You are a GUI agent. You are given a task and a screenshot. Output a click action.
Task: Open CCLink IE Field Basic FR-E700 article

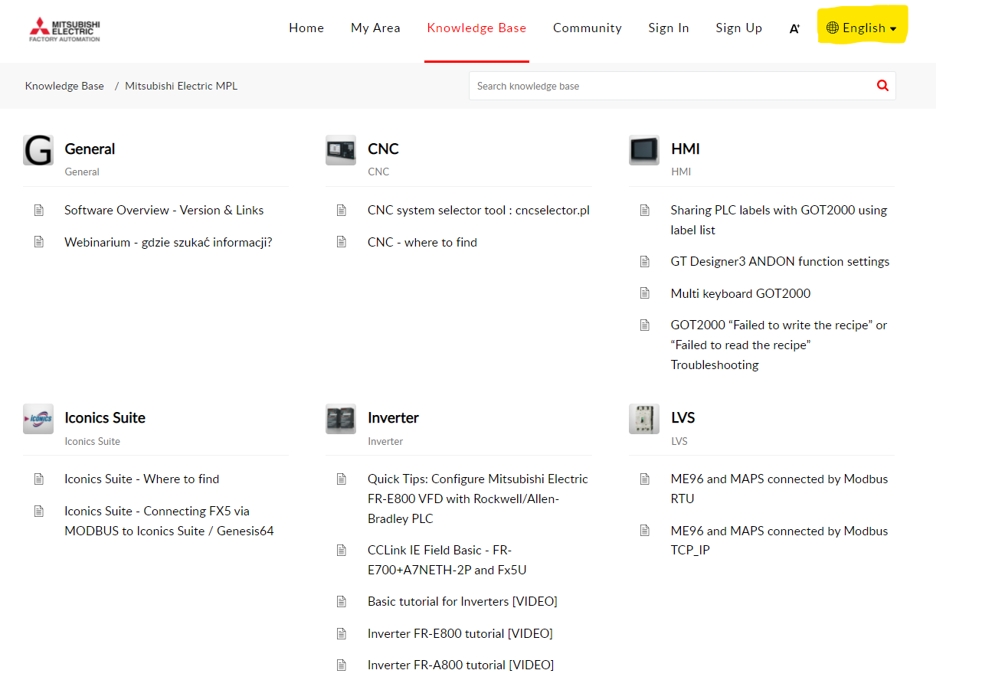(447, 560)
